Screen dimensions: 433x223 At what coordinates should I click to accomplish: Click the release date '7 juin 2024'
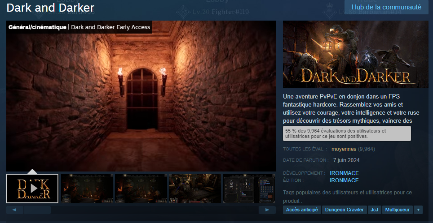coord(346,160)
